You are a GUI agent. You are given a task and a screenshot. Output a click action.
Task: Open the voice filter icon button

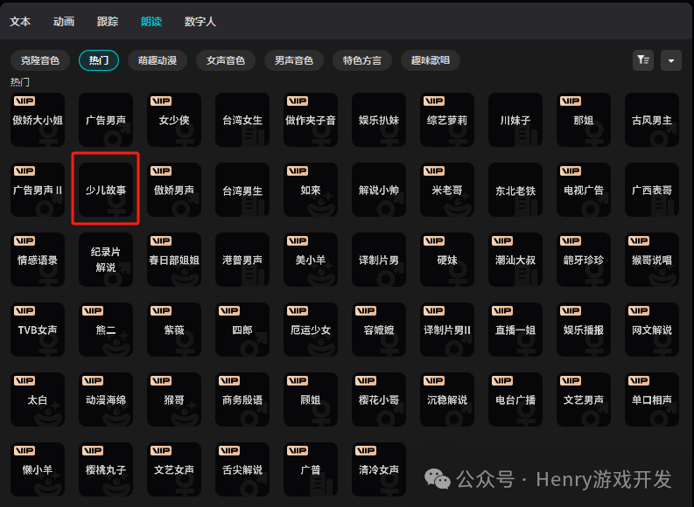click(x=642, y=60)
